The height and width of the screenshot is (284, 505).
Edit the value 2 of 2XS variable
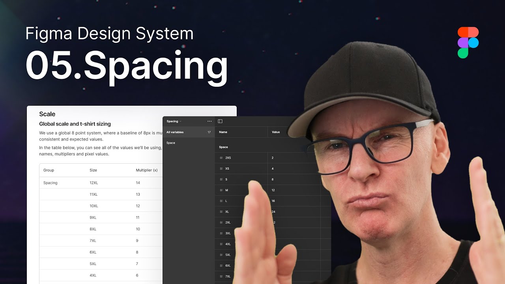273,158
